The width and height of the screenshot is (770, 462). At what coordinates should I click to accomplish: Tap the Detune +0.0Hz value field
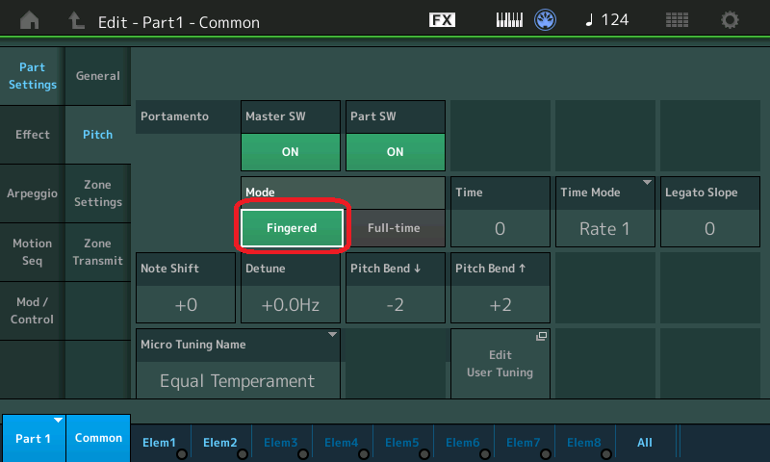click(291, 304)
